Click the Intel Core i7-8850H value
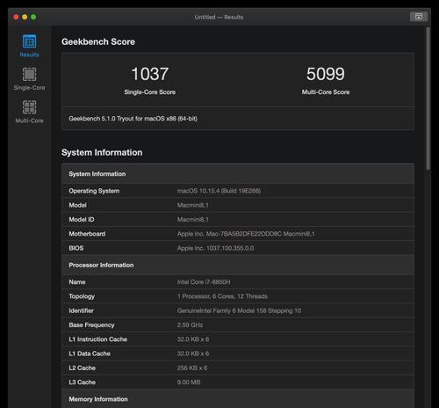Viewport: 439px width, 408px height. click(204, 282)
